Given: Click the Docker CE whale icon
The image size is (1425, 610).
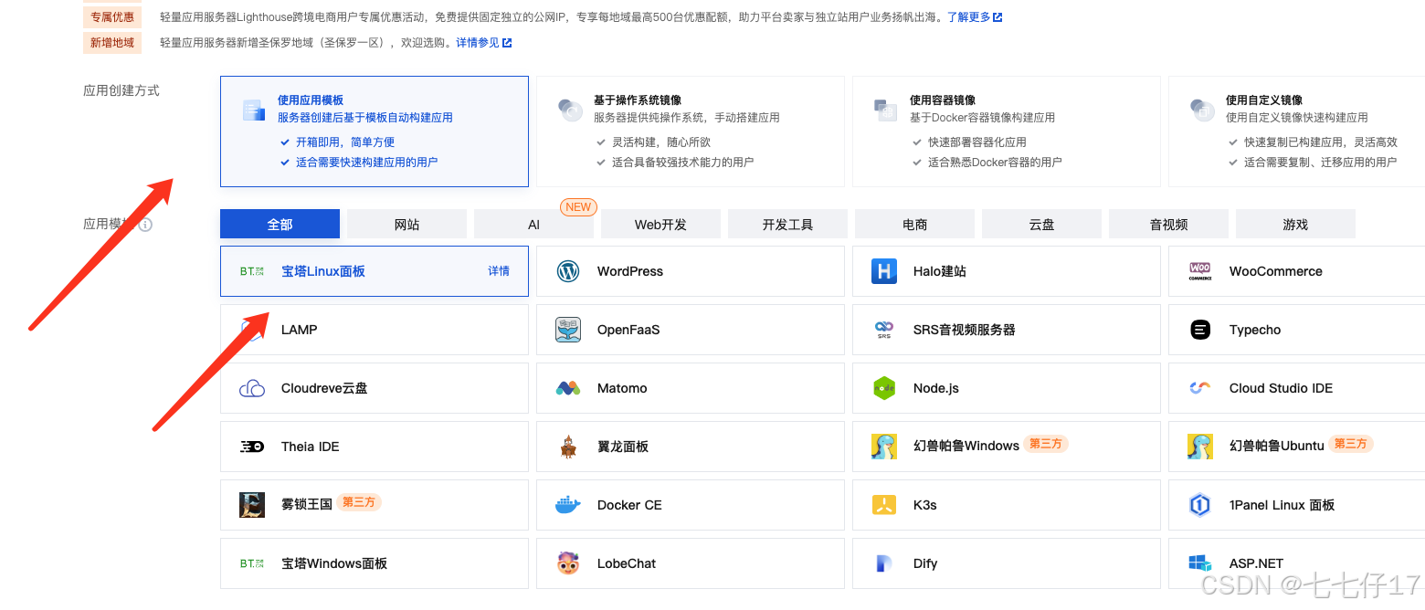Looking at the screenshot, I should coord(568,505).
